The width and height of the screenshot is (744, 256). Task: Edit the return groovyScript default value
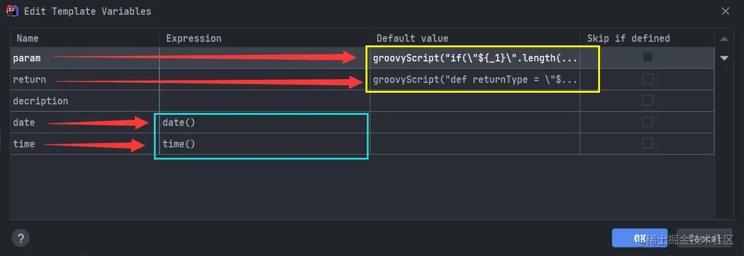click(475, 79)
